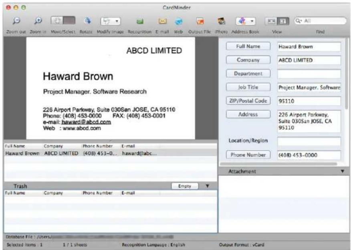The height and width of the screenshot is (250, 351).
Task: Edit the Haward Brown name field
Action: coord(309,47)
